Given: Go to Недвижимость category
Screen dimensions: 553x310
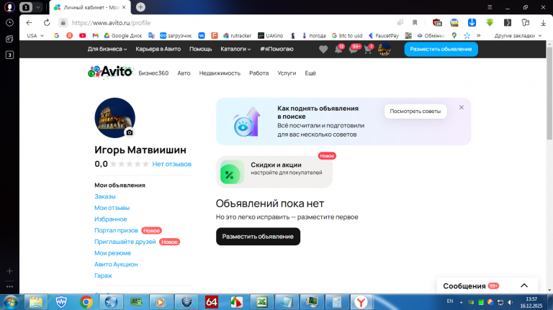Looking at the screenshot, I should (220, 73).
